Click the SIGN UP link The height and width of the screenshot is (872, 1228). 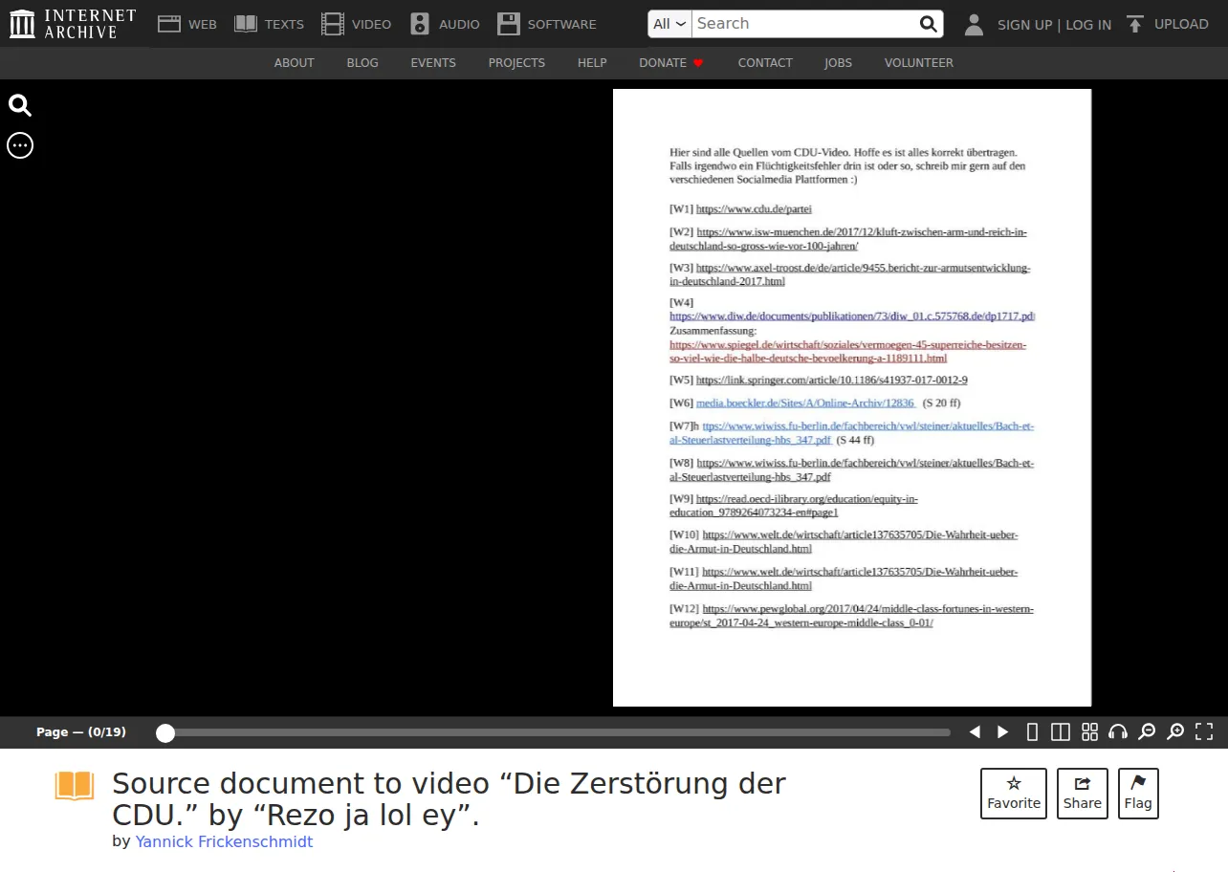point(1024,25)
